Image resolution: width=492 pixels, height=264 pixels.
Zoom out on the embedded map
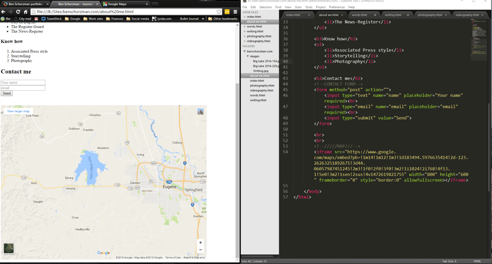[x=201, y=250]
